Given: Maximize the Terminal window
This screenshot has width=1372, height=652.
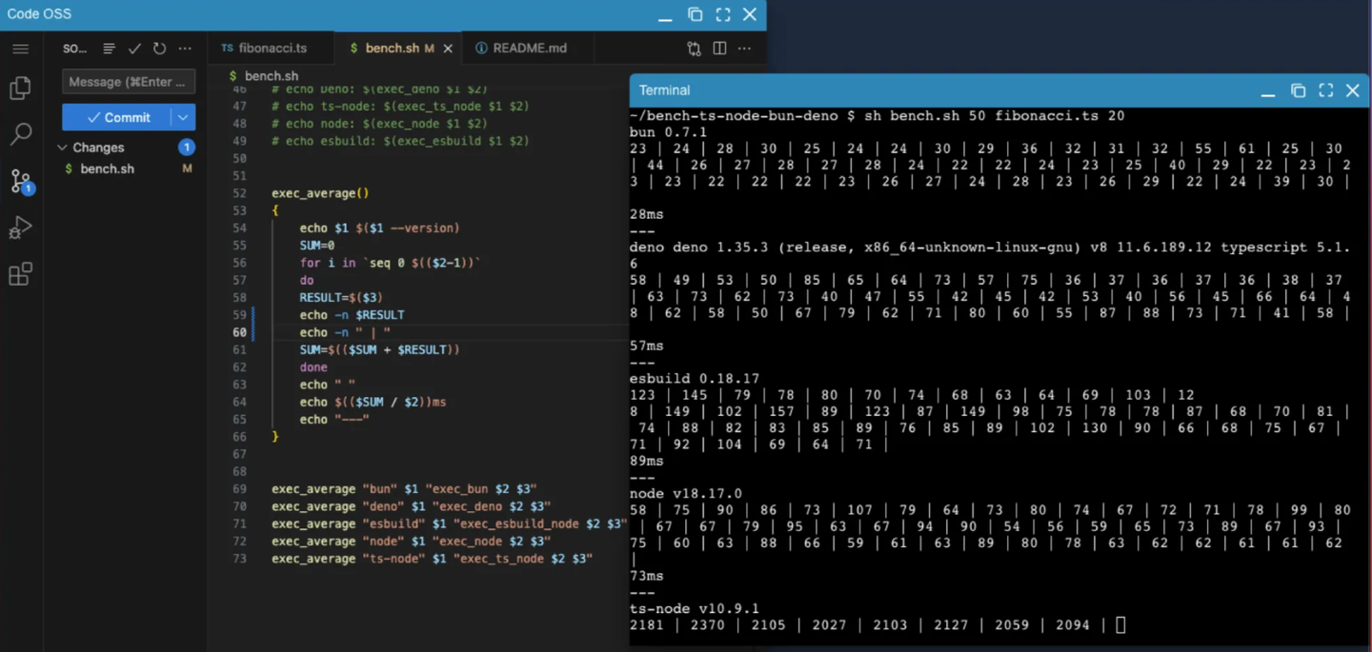Looking at the screenshot, I should pos(1325,89).
